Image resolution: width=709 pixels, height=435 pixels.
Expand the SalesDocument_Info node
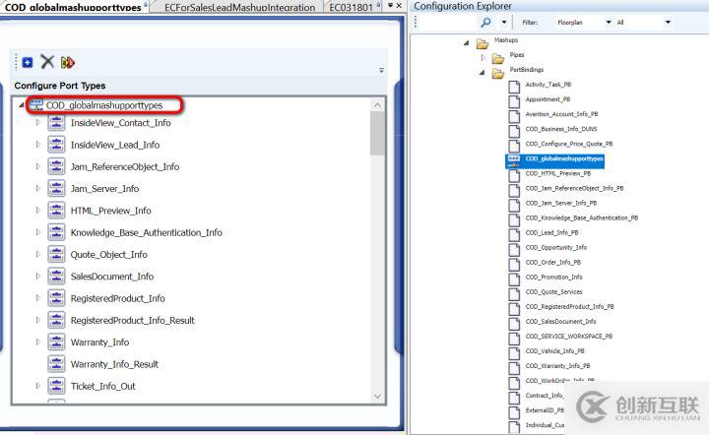tap(38, 276)
